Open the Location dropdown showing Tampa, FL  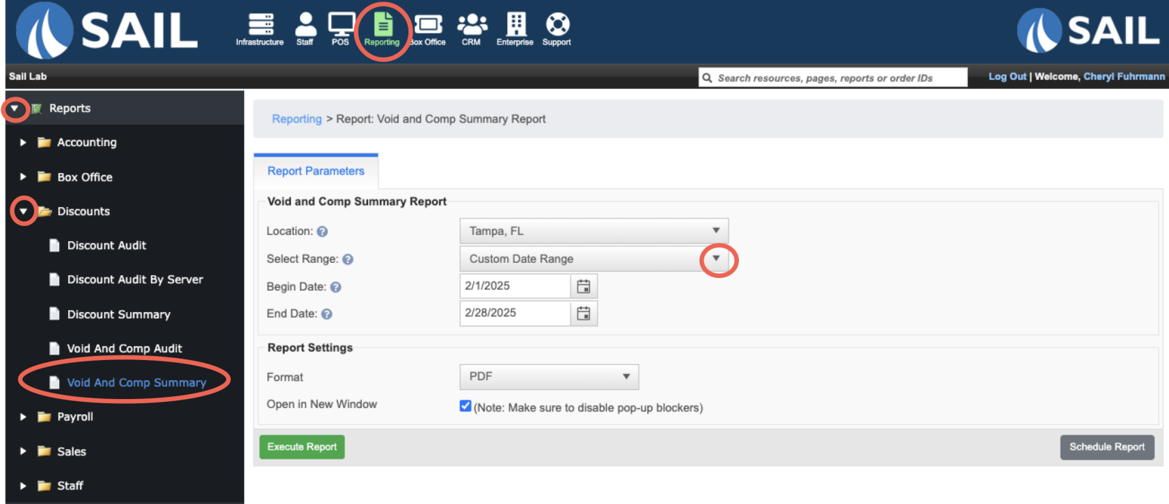pos(594,231)
